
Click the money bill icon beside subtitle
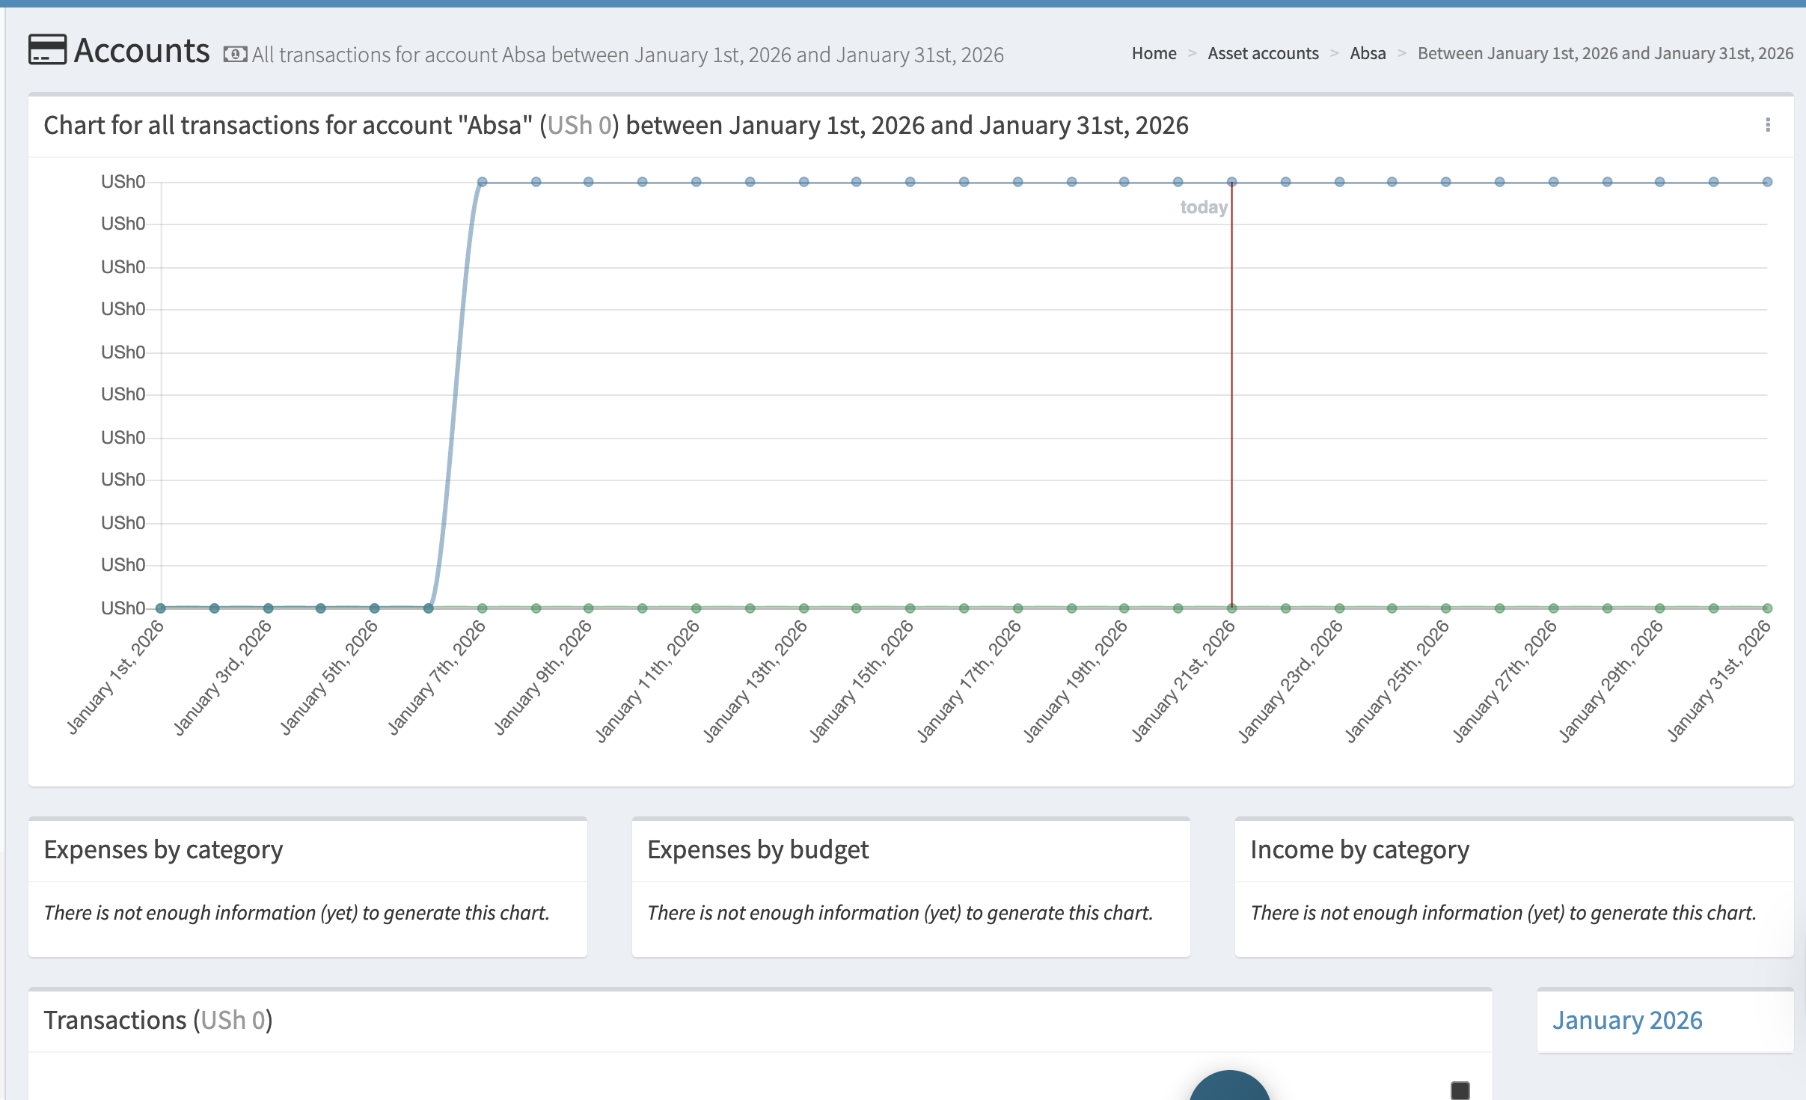pos(235,55)
